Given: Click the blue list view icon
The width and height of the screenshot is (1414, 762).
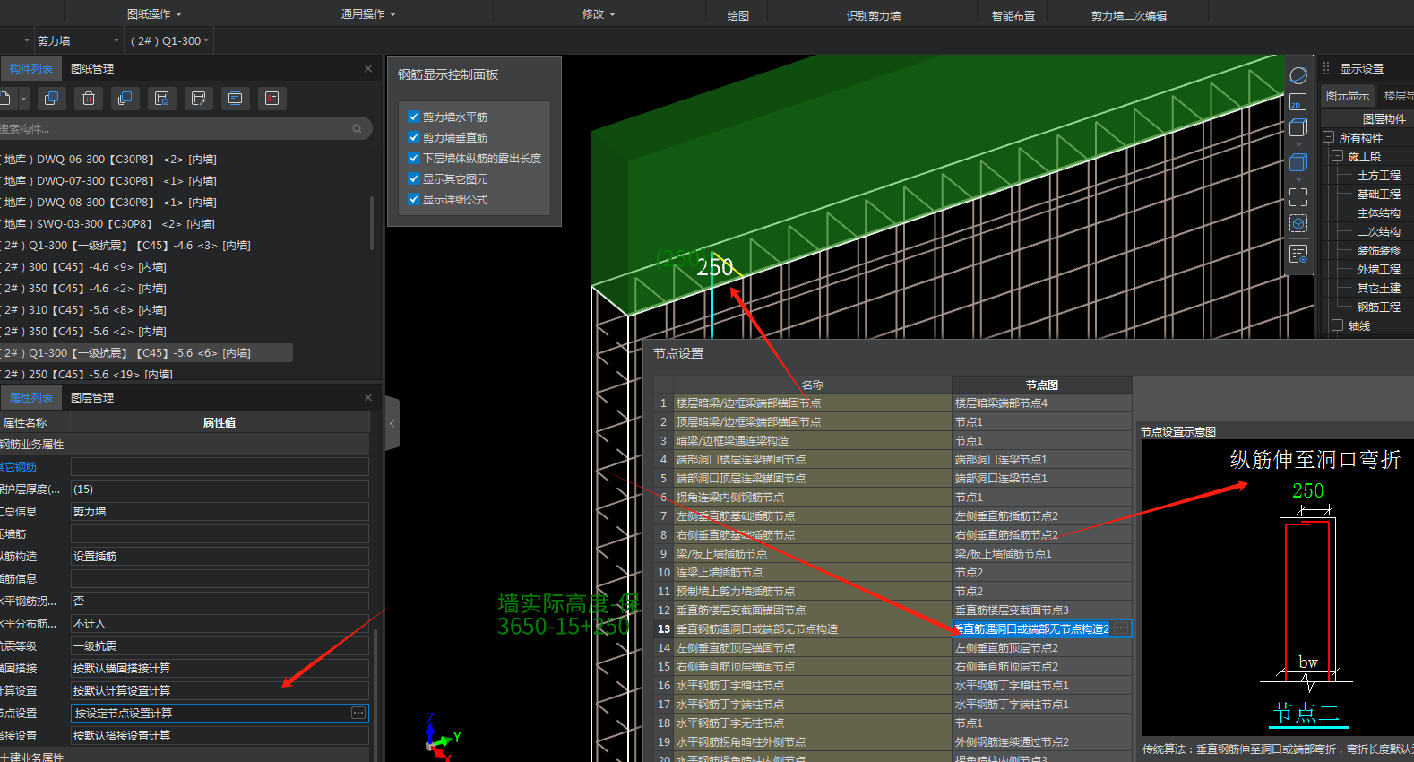Looking at the screenshot, I should pos(236,99).
